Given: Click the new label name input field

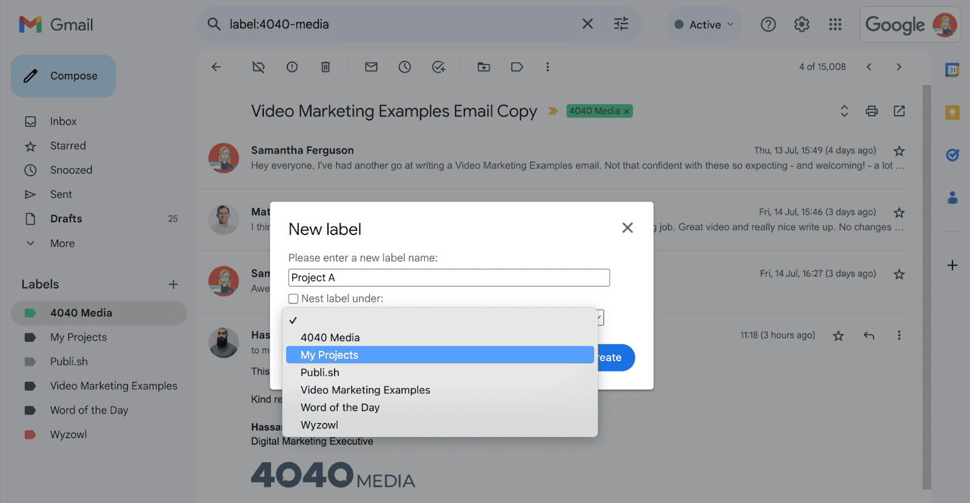Looking at the screenshot, I should pos(449,278).
